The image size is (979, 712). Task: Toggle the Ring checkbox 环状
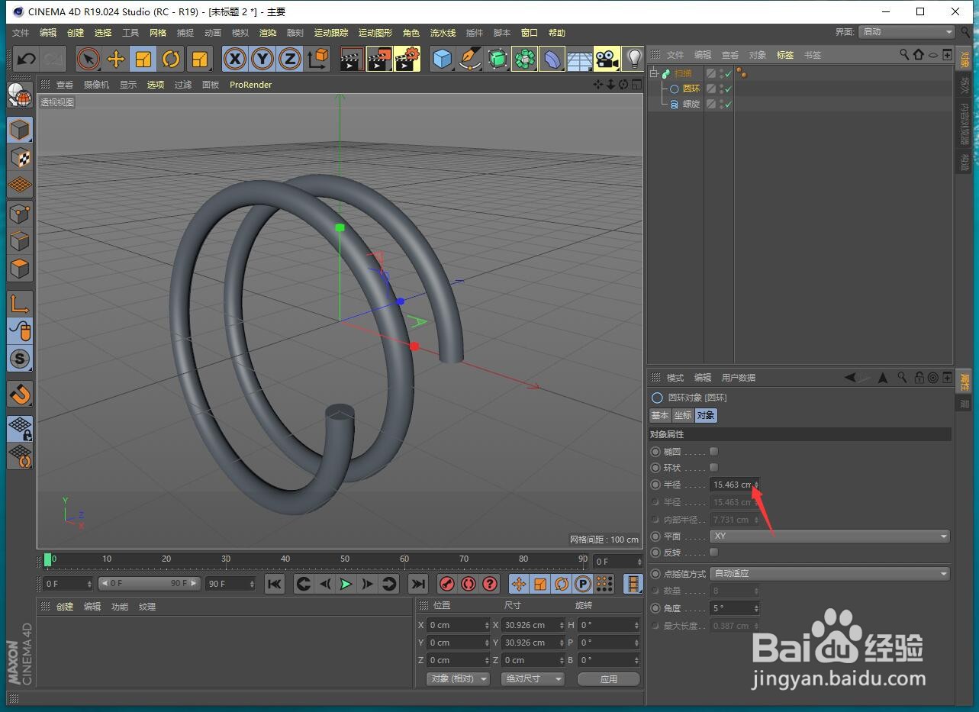click(x=713, y=467)
